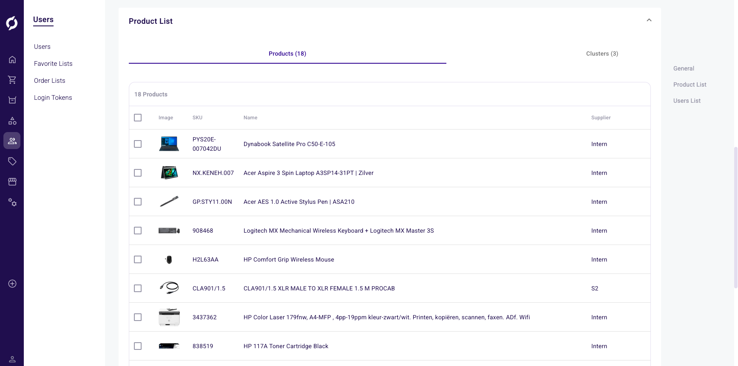Jump to General section anchor

coord(684,68)
